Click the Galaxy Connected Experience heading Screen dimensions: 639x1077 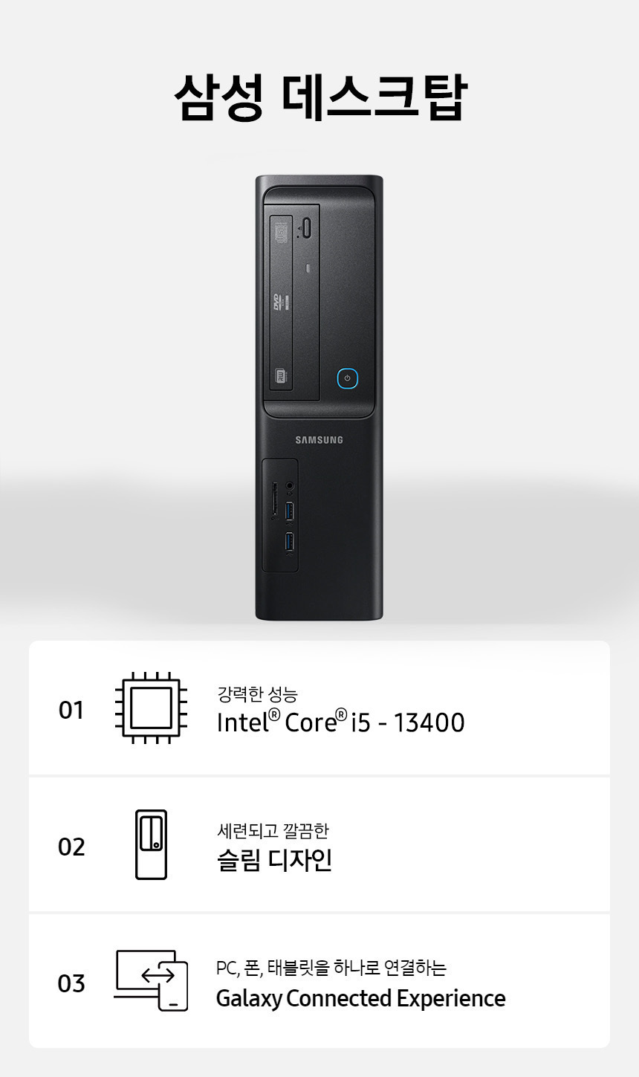[x=360, y=998]
